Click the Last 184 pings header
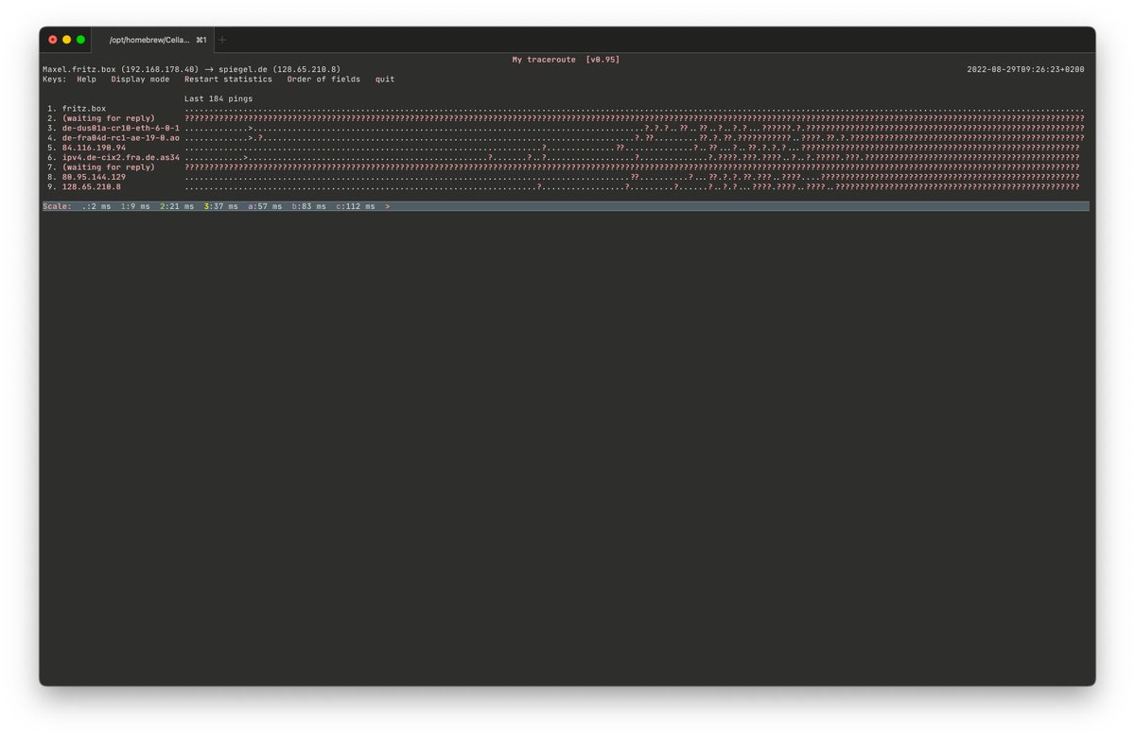Screen dimensions: 1135x738 [x=218, y=98]
